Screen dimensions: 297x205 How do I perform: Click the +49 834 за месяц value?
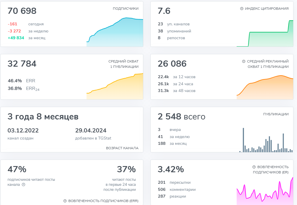16,38
